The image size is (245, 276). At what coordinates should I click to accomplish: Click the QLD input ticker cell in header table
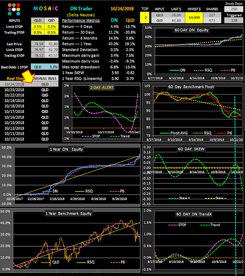click(x=159, y=15)
